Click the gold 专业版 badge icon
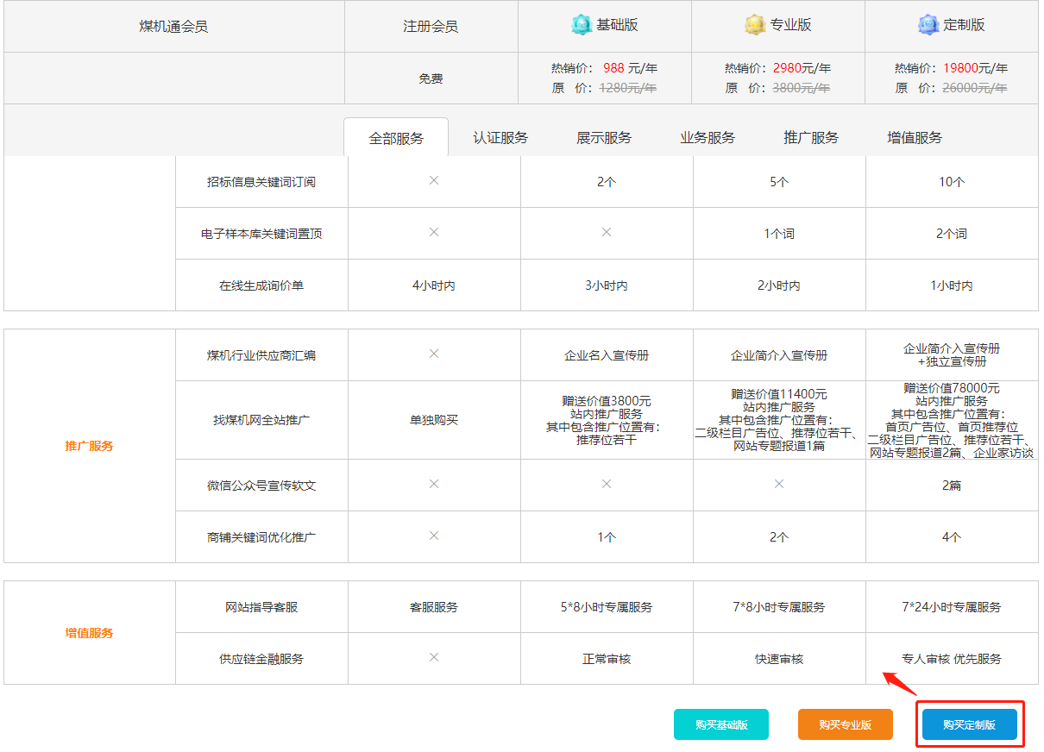 (x=755, y=25)
